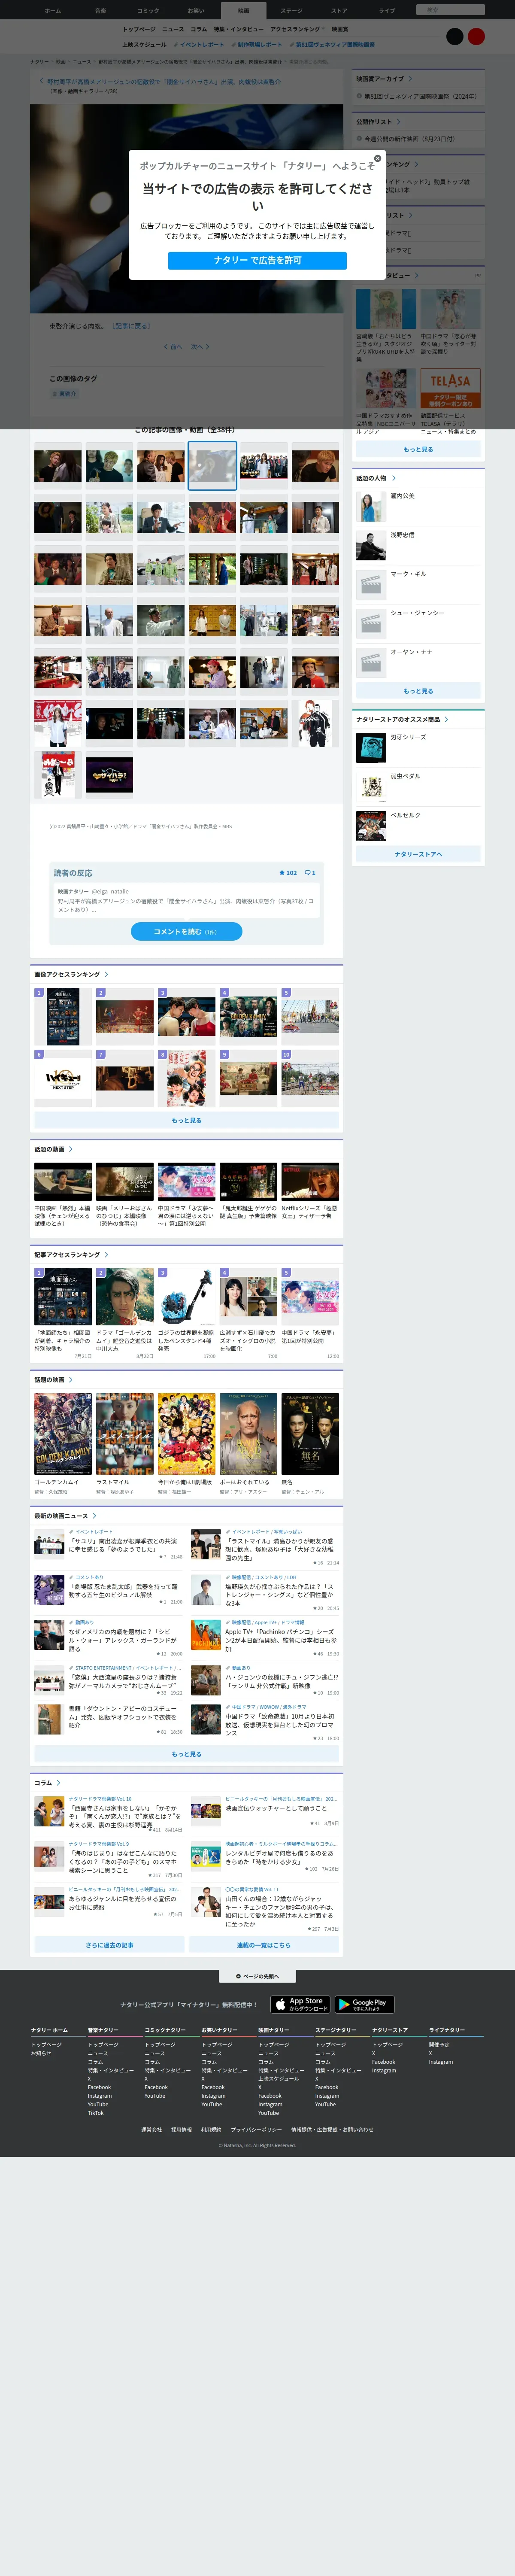Screen dimensions: 515x2576
Task: Open the 運営会社 footer link
Action: [x=151, y=2129]
